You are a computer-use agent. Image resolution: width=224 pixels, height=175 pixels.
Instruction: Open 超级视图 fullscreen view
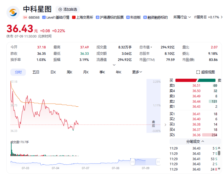point(206,72)
